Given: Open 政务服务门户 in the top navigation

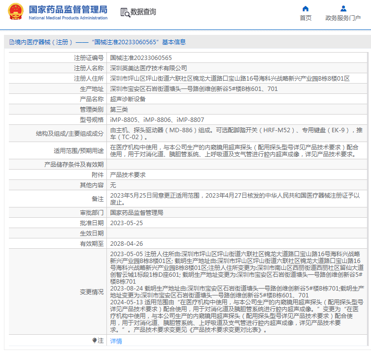Looking at the screenshot, I should pos(343,18).
